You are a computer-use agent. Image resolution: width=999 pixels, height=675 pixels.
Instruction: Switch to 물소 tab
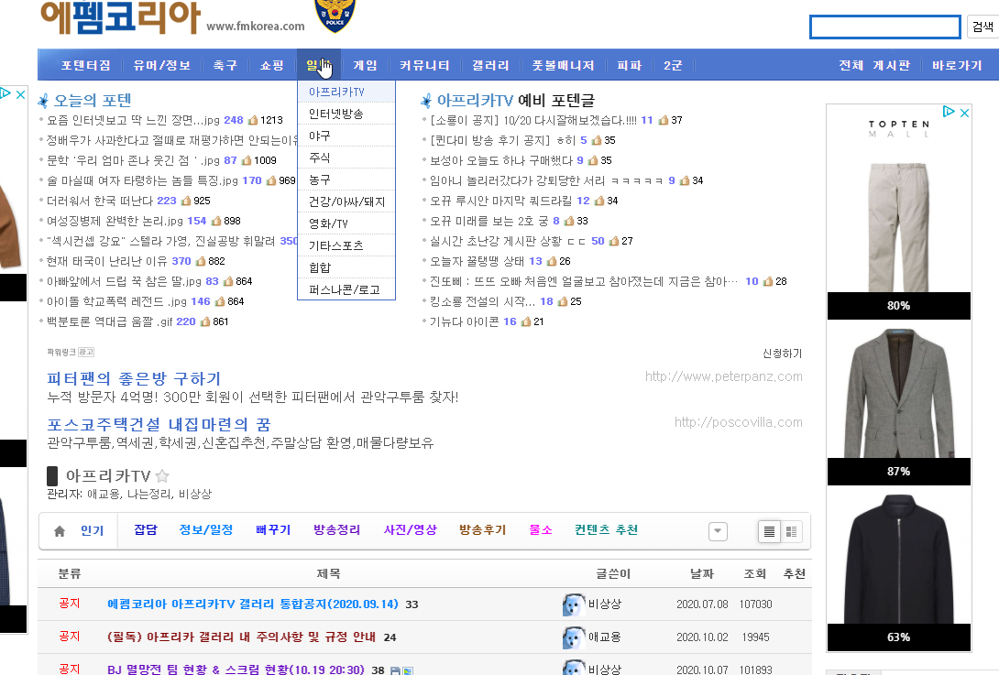(540, 529)
